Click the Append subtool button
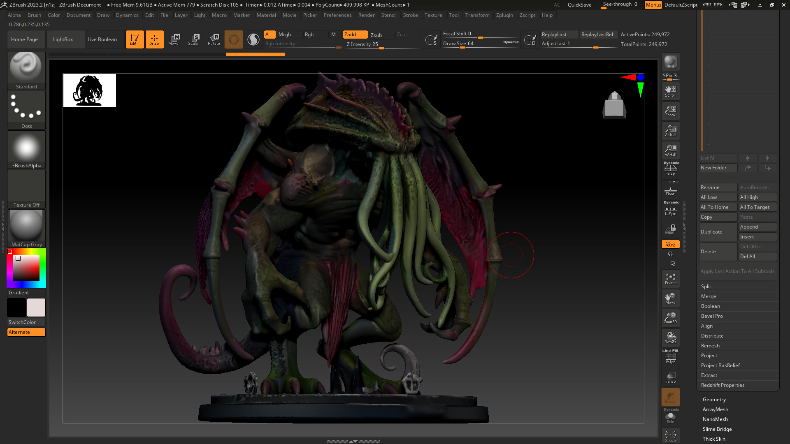The image size is (790, 444). pyautogui.click(x=757, y=227)
